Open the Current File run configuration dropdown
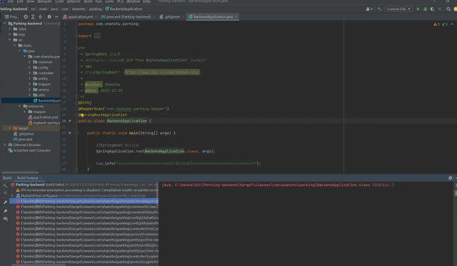The height and width of the screenshot is (266, 457). pyautogui.click(x=399, y=9)
